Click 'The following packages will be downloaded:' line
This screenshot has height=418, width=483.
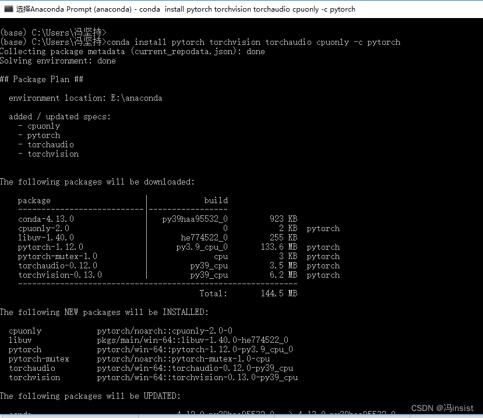point(97,182)
